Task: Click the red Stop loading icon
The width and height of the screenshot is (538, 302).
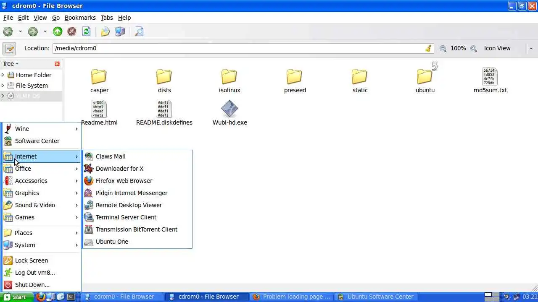Action: [x=72, y=31]
